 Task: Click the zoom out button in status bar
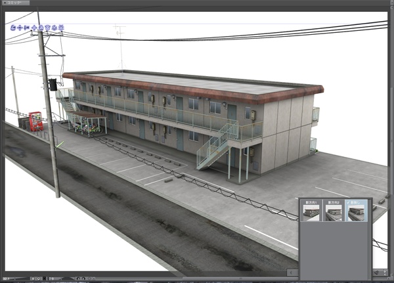[x=33, y=278]
